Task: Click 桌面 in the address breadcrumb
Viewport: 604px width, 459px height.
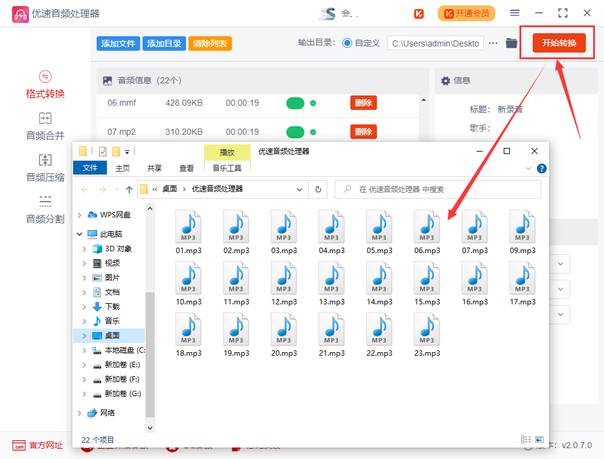Action: point(170,189)
